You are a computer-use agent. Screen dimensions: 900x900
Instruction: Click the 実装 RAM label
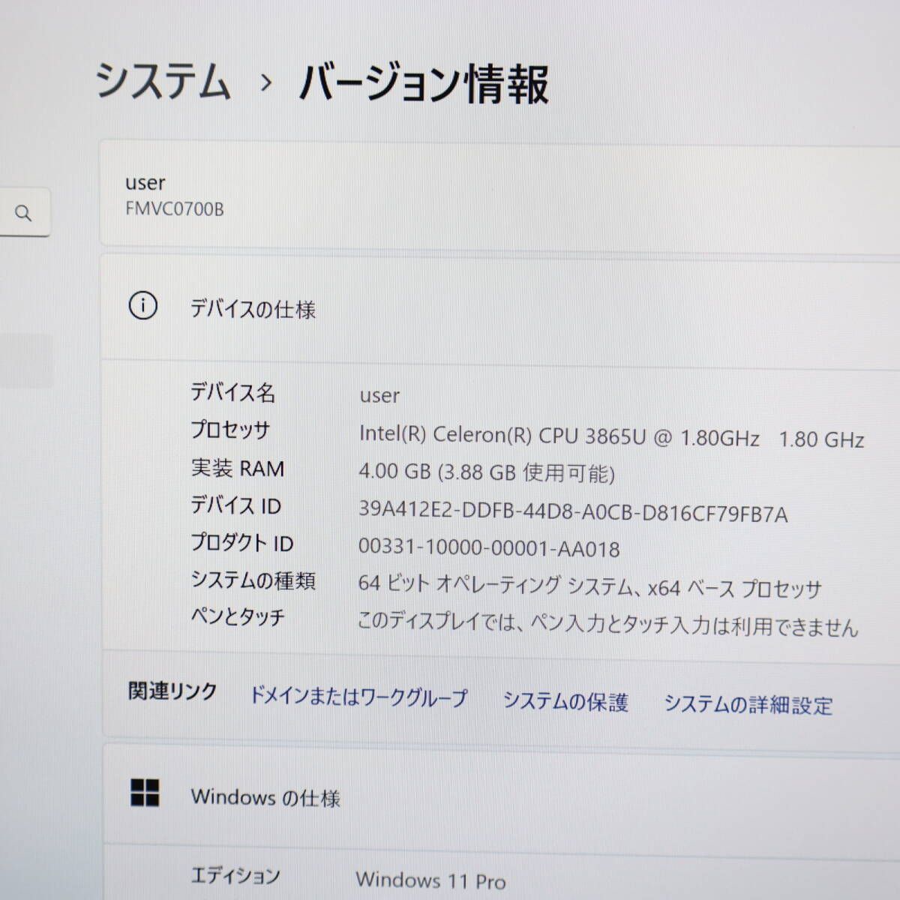click(x=238, y=468)
